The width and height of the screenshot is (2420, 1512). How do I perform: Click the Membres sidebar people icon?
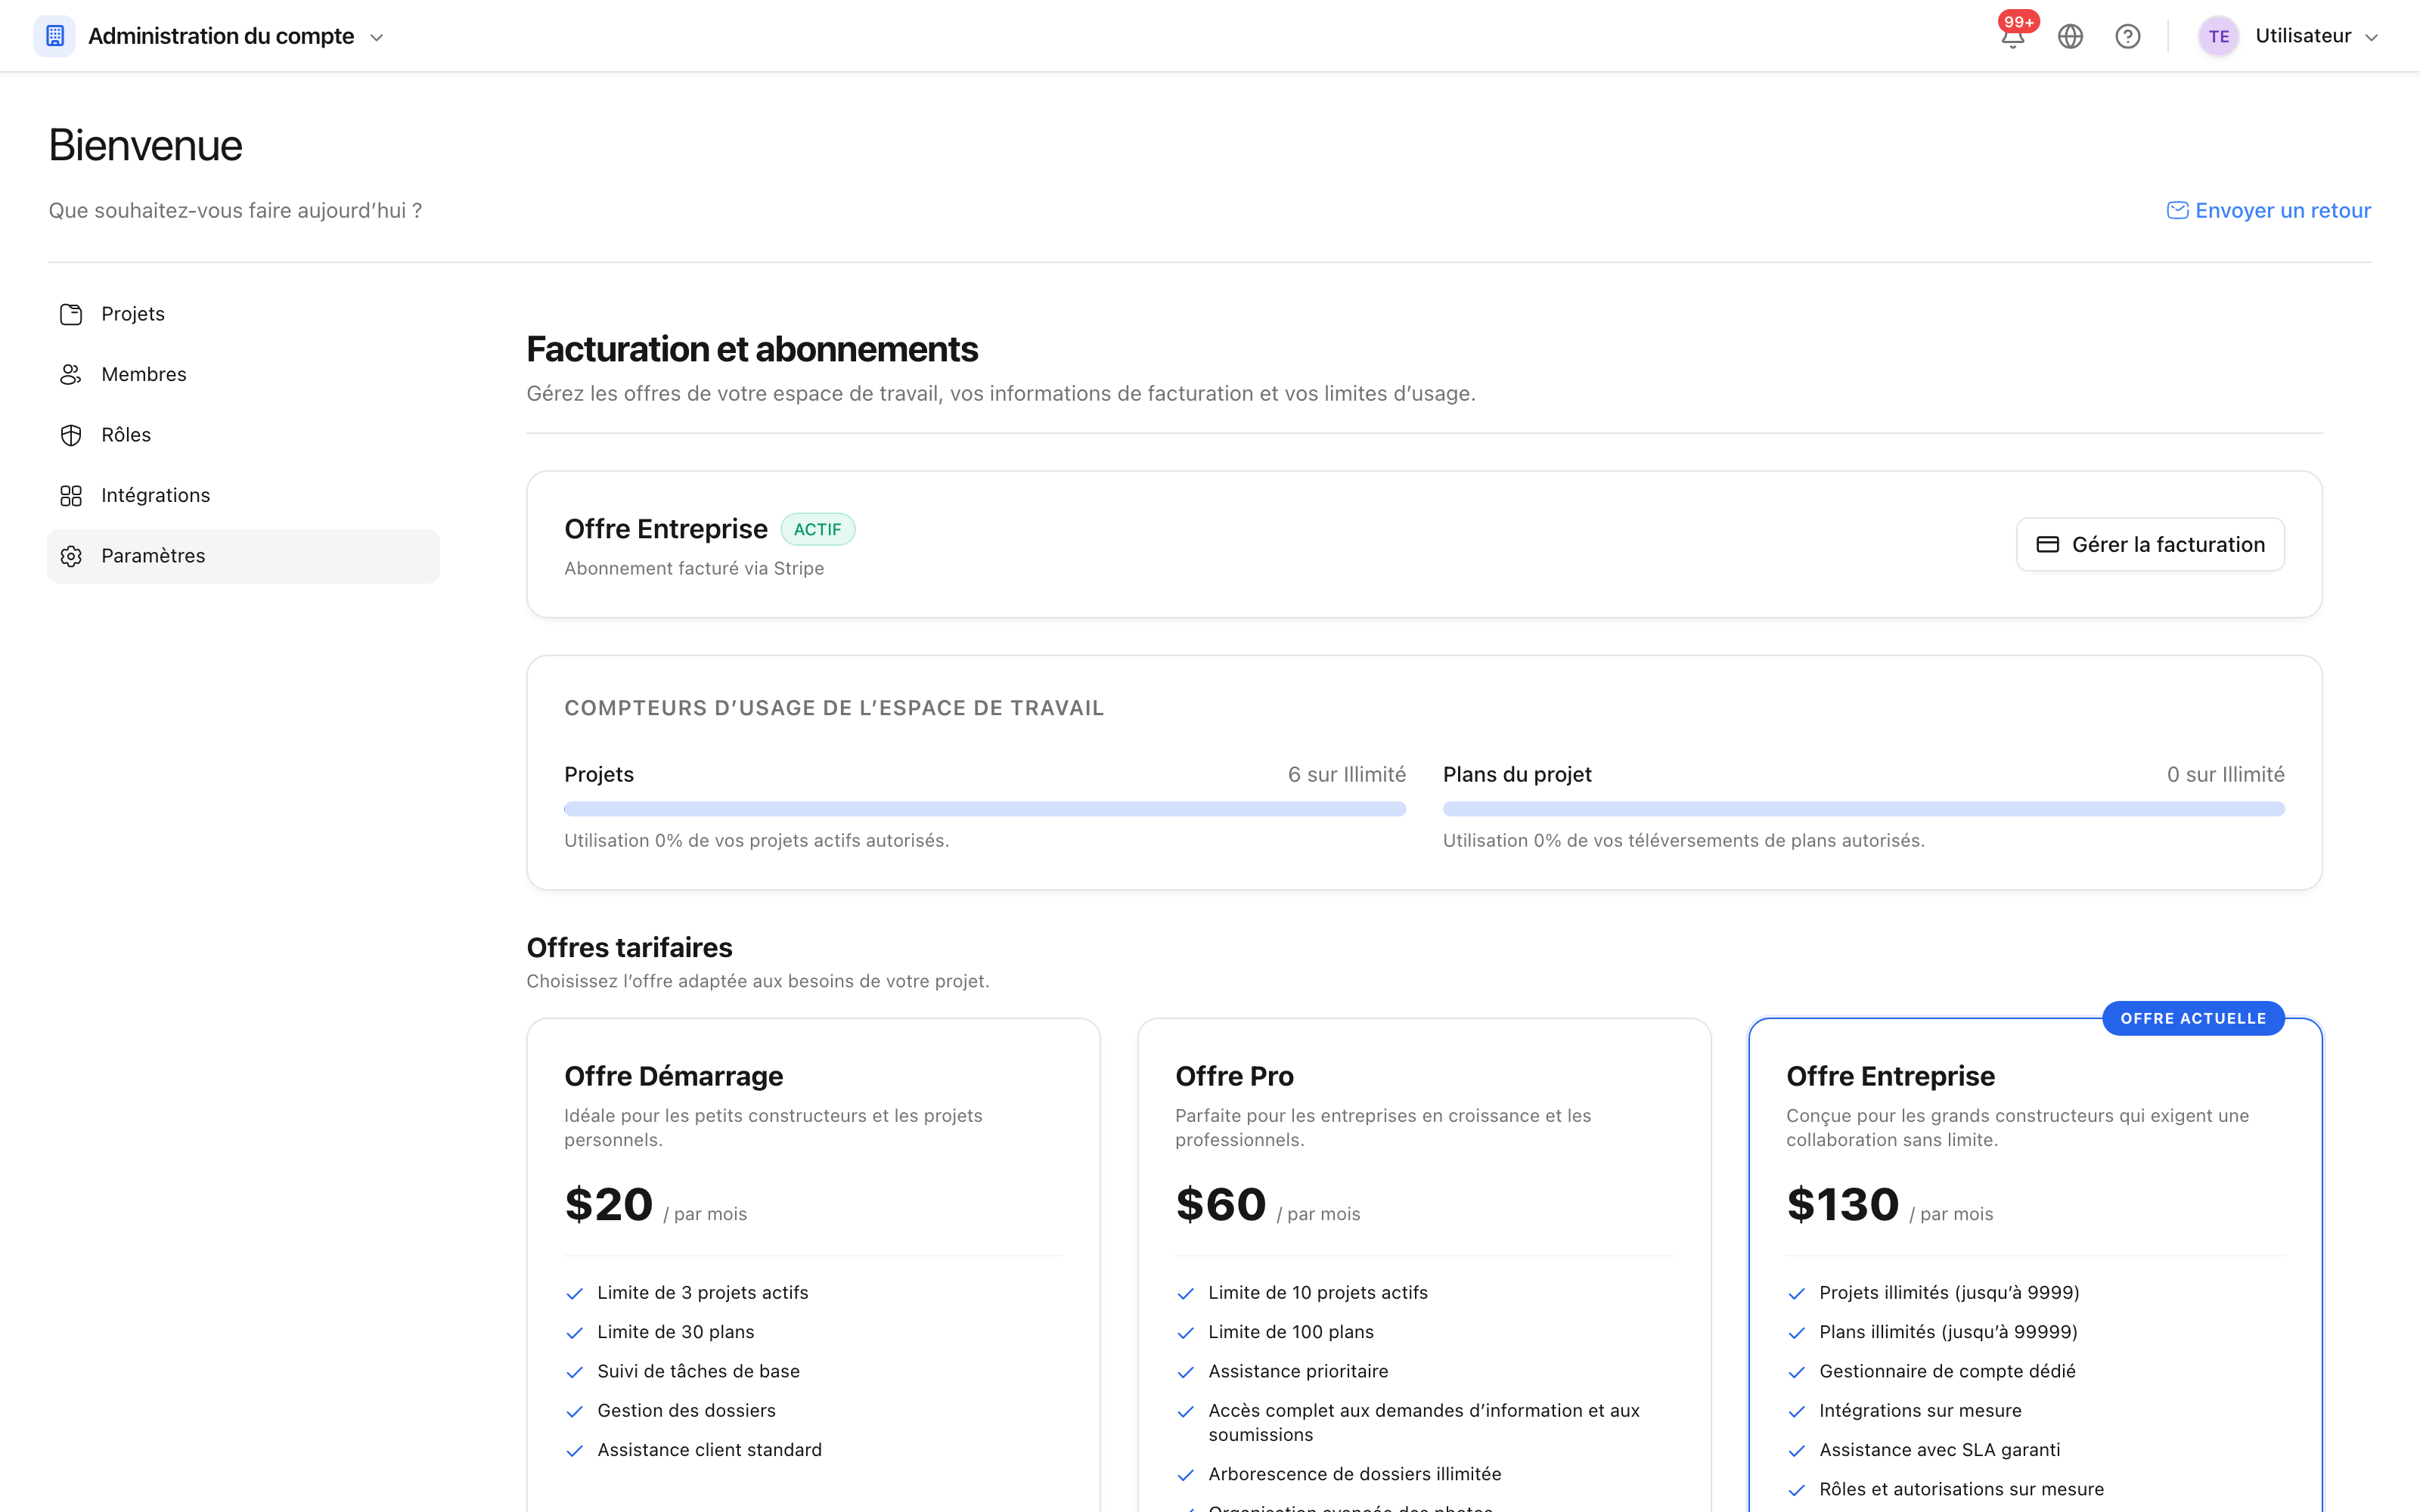pos(71,374)
